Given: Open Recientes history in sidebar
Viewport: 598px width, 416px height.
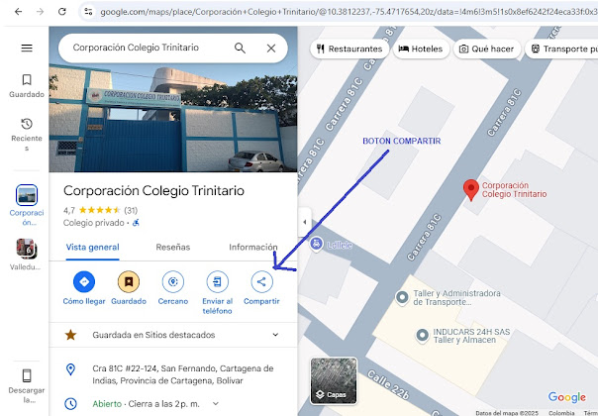Looking at the screenshot, I should click(x=27, y=135).
